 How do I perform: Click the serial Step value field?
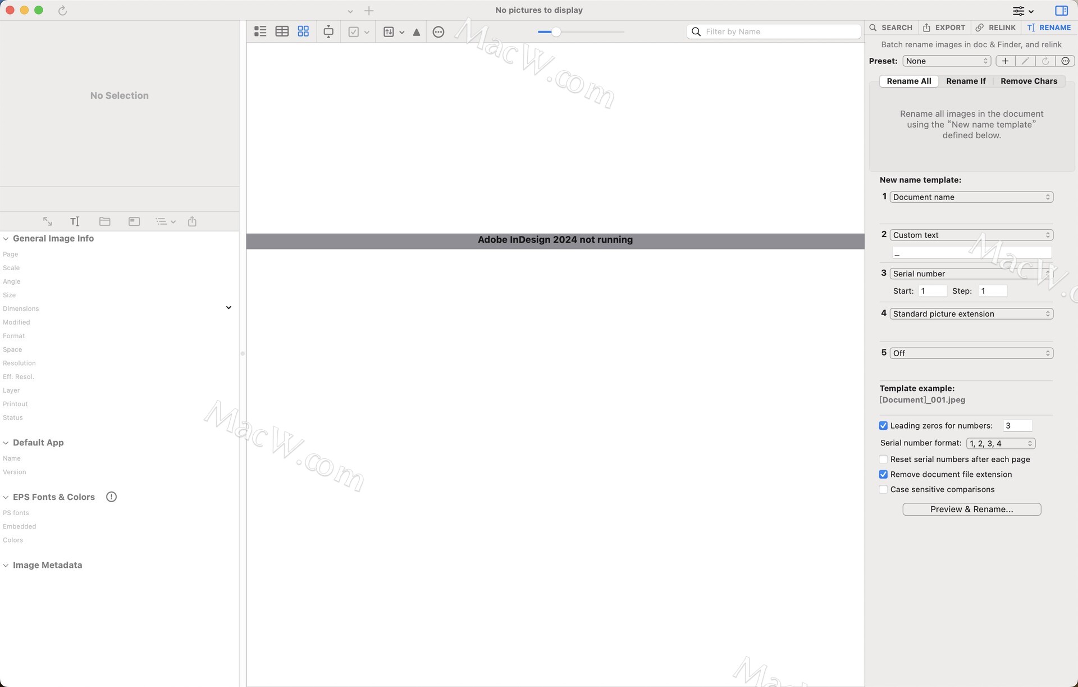pyautogui.click(x=993, y=291)
